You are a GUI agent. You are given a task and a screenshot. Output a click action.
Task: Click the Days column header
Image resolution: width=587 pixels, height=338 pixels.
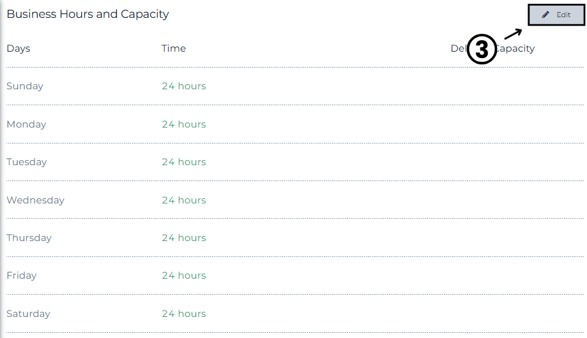point(19,48)
